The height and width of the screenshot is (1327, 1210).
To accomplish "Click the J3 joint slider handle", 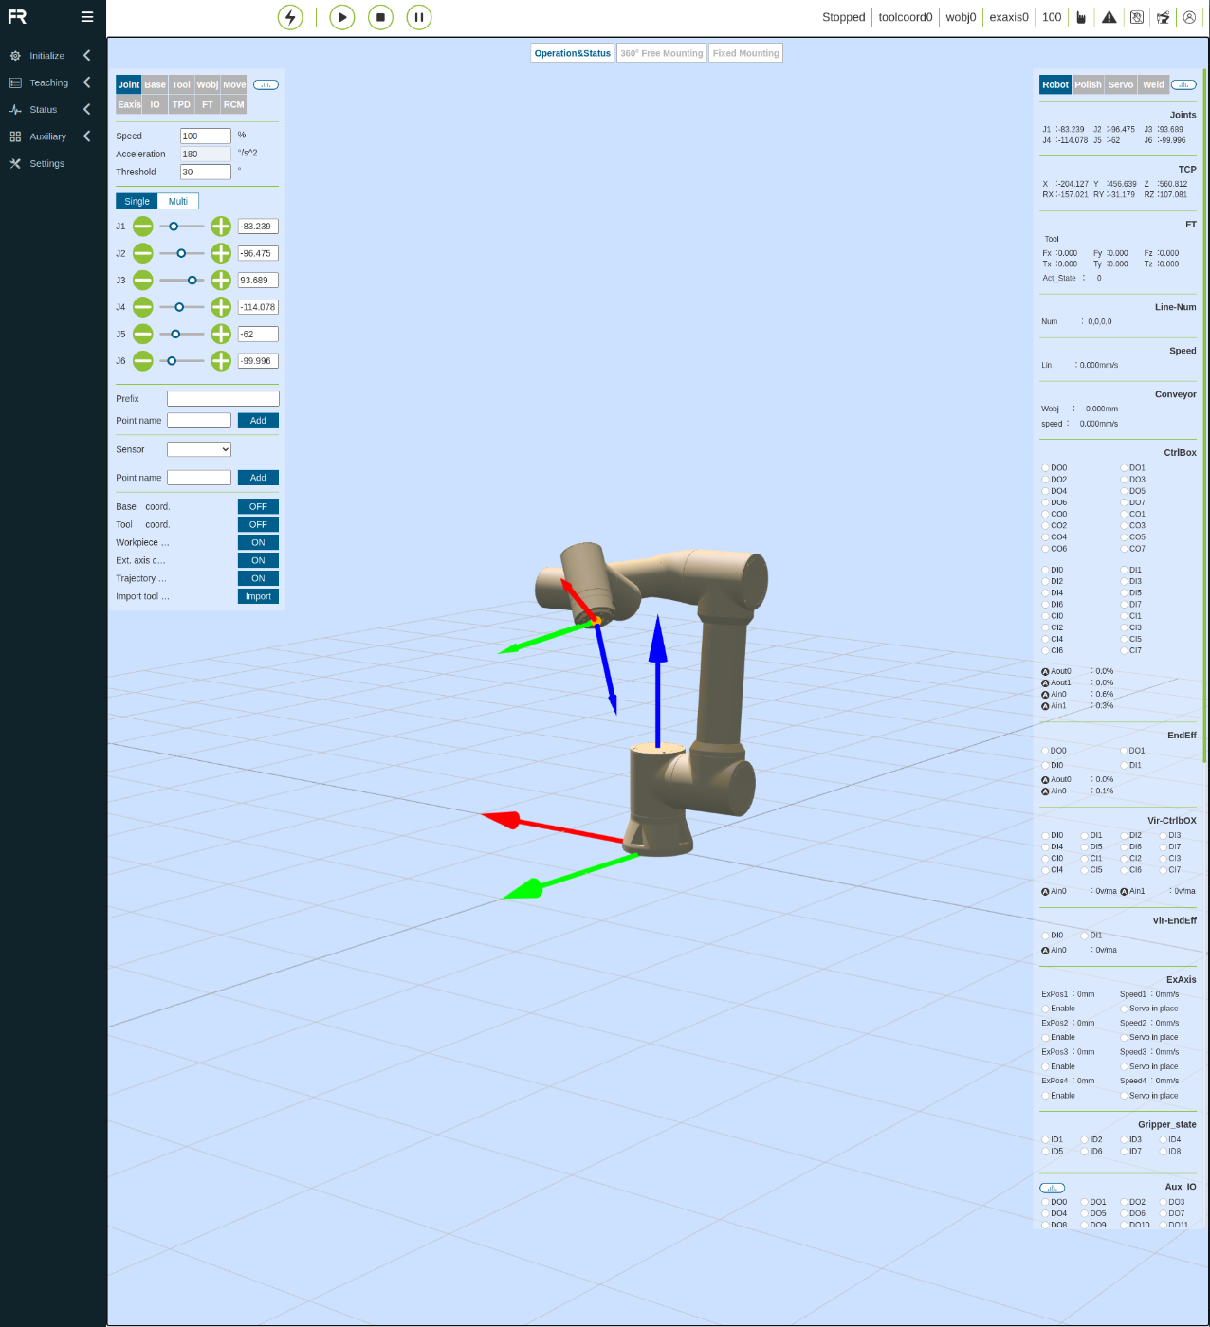I will (x=192, y=281).
